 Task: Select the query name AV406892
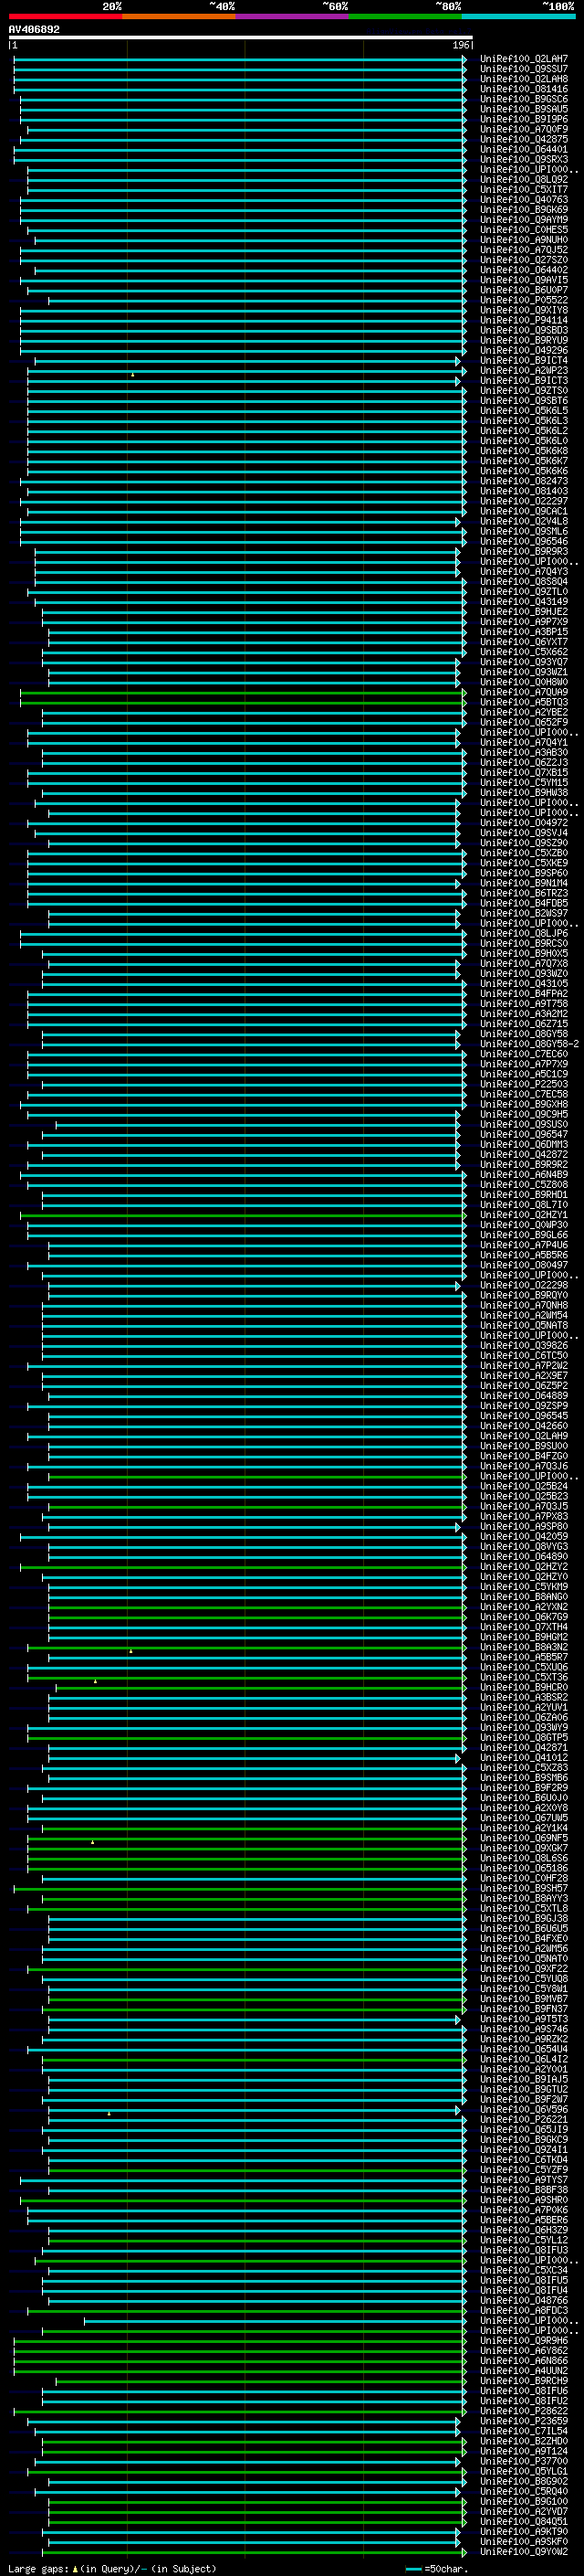click(34, 29)
